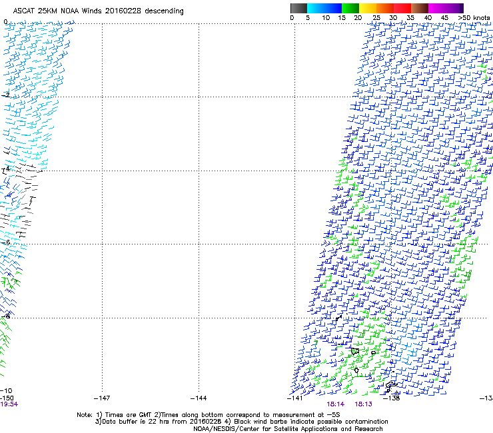Click the '-150' longitude axis label
Screen dimensions: 493x433
pos(7,398)
